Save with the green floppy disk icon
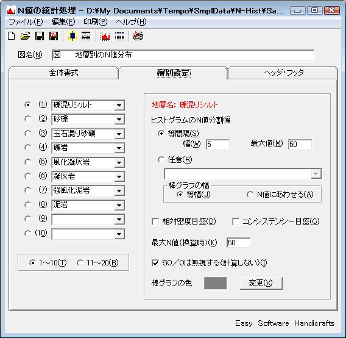The image size is (346, 338). coord(40,36)
